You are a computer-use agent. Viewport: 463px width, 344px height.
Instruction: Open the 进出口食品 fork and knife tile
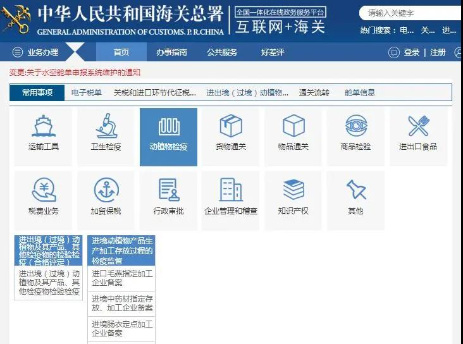click(x=418, y=137)
